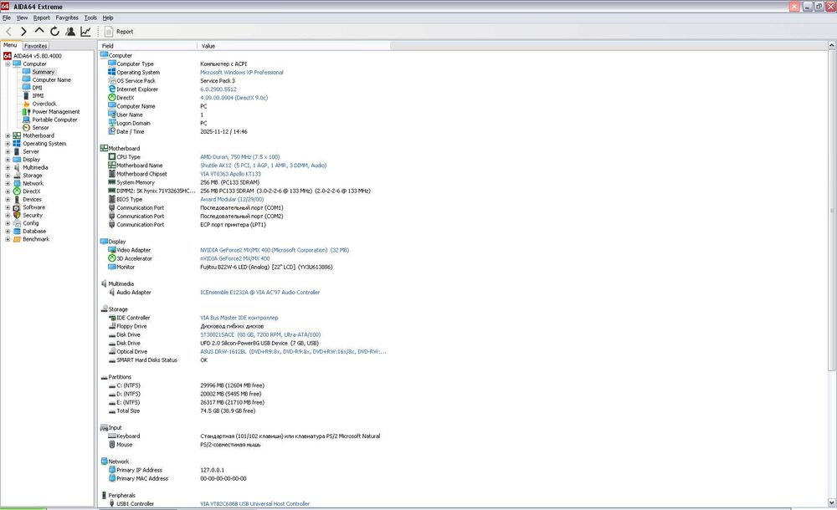
Task: Click the Audio Adapter row icon
Action: [112, 293]
